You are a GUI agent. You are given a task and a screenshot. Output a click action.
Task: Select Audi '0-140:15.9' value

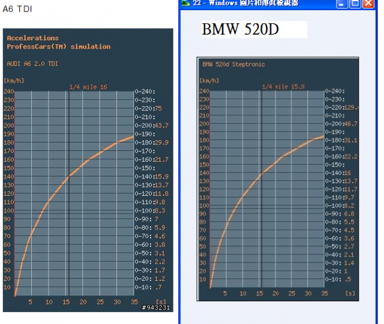[x=152, y=177]
